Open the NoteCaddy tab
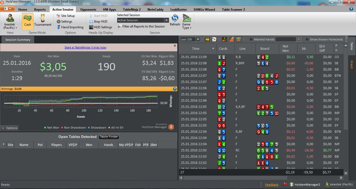356x189 pixels. (155, 10)
